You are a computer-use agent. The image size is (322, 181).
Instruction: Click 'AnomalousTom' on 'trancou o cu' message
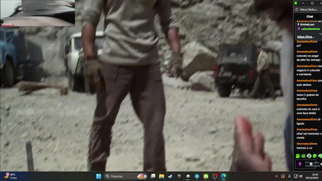pyautogui.click(x=307, y=144)
